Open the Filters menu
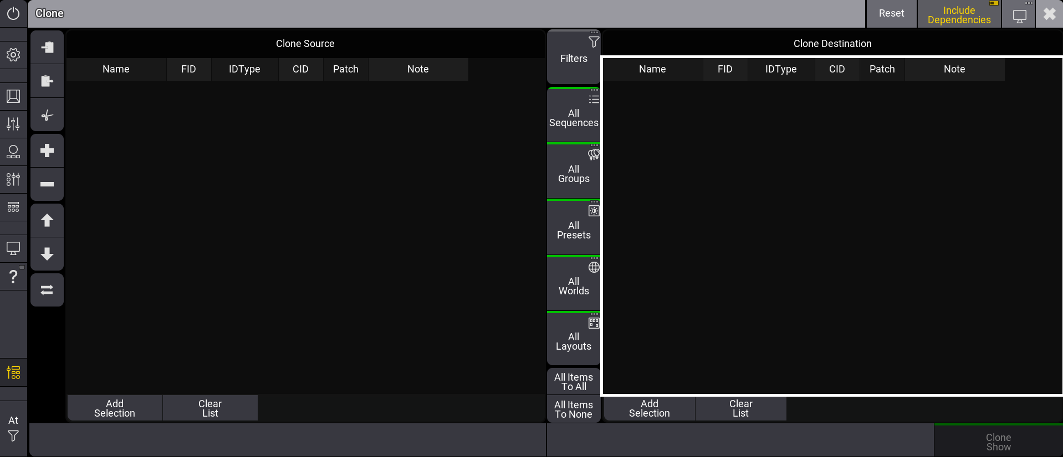Image resolution: width=1063 pixels, height=457 pixels. point(574,57)
